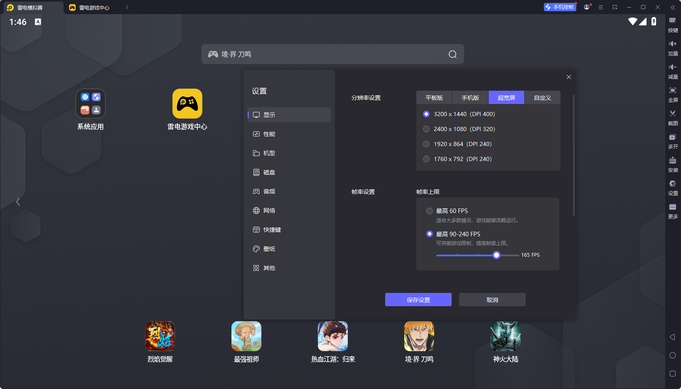Select 1920 x 864 (DPI 240) resolution
The image size is (681, 389).
coord(426,144)
